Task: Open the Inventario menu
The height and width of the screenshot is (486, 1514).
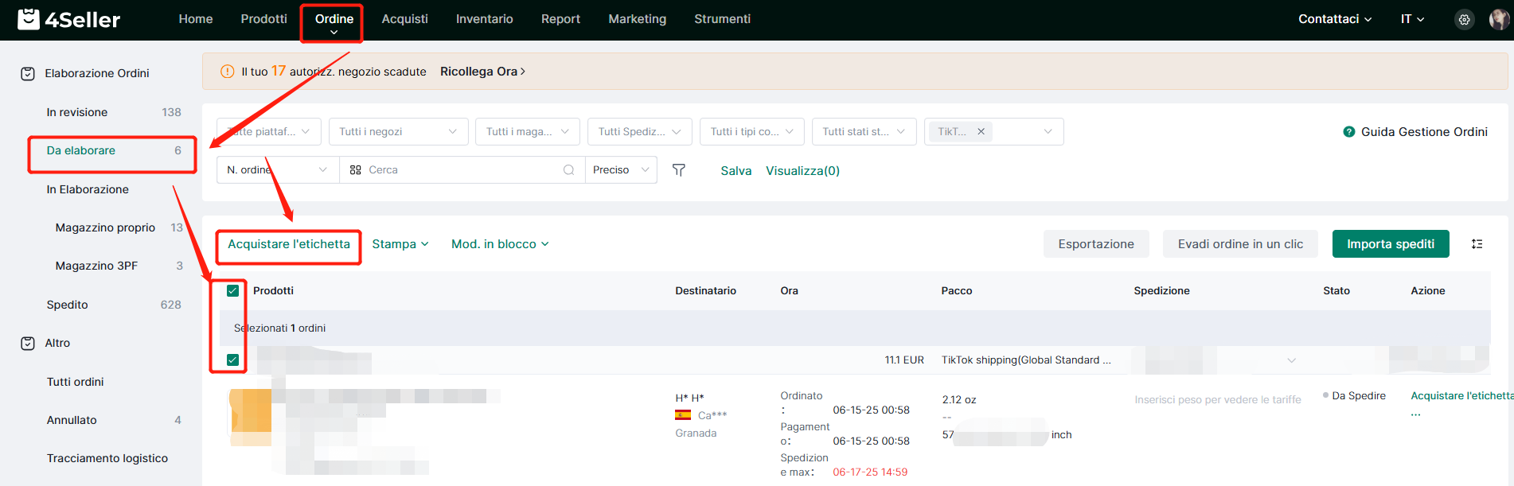Action: pos(484,19)
